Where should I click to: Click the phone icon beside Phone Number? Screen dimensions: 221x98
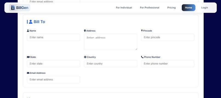point(142,57)
